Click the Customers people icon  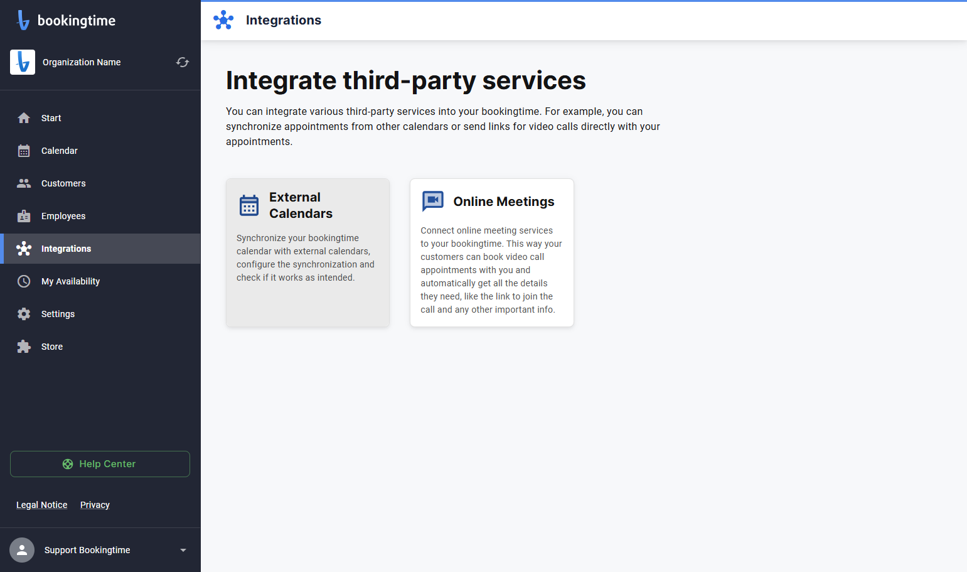(24, 183)
